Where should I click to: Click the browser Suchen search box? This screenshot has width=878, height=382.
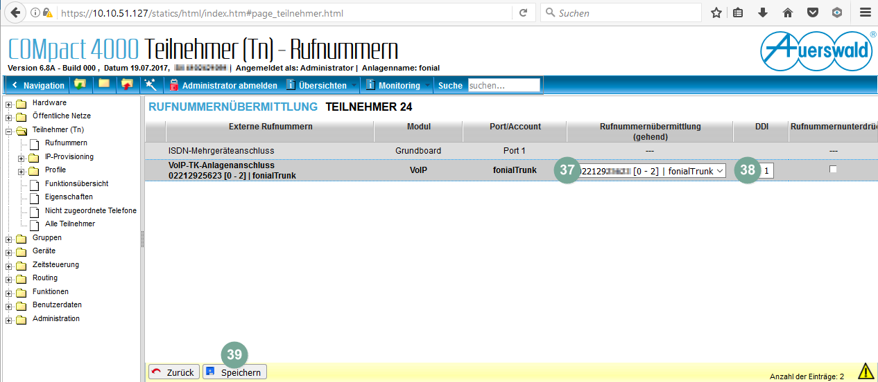pyautogui.click(x=621, y=13)
